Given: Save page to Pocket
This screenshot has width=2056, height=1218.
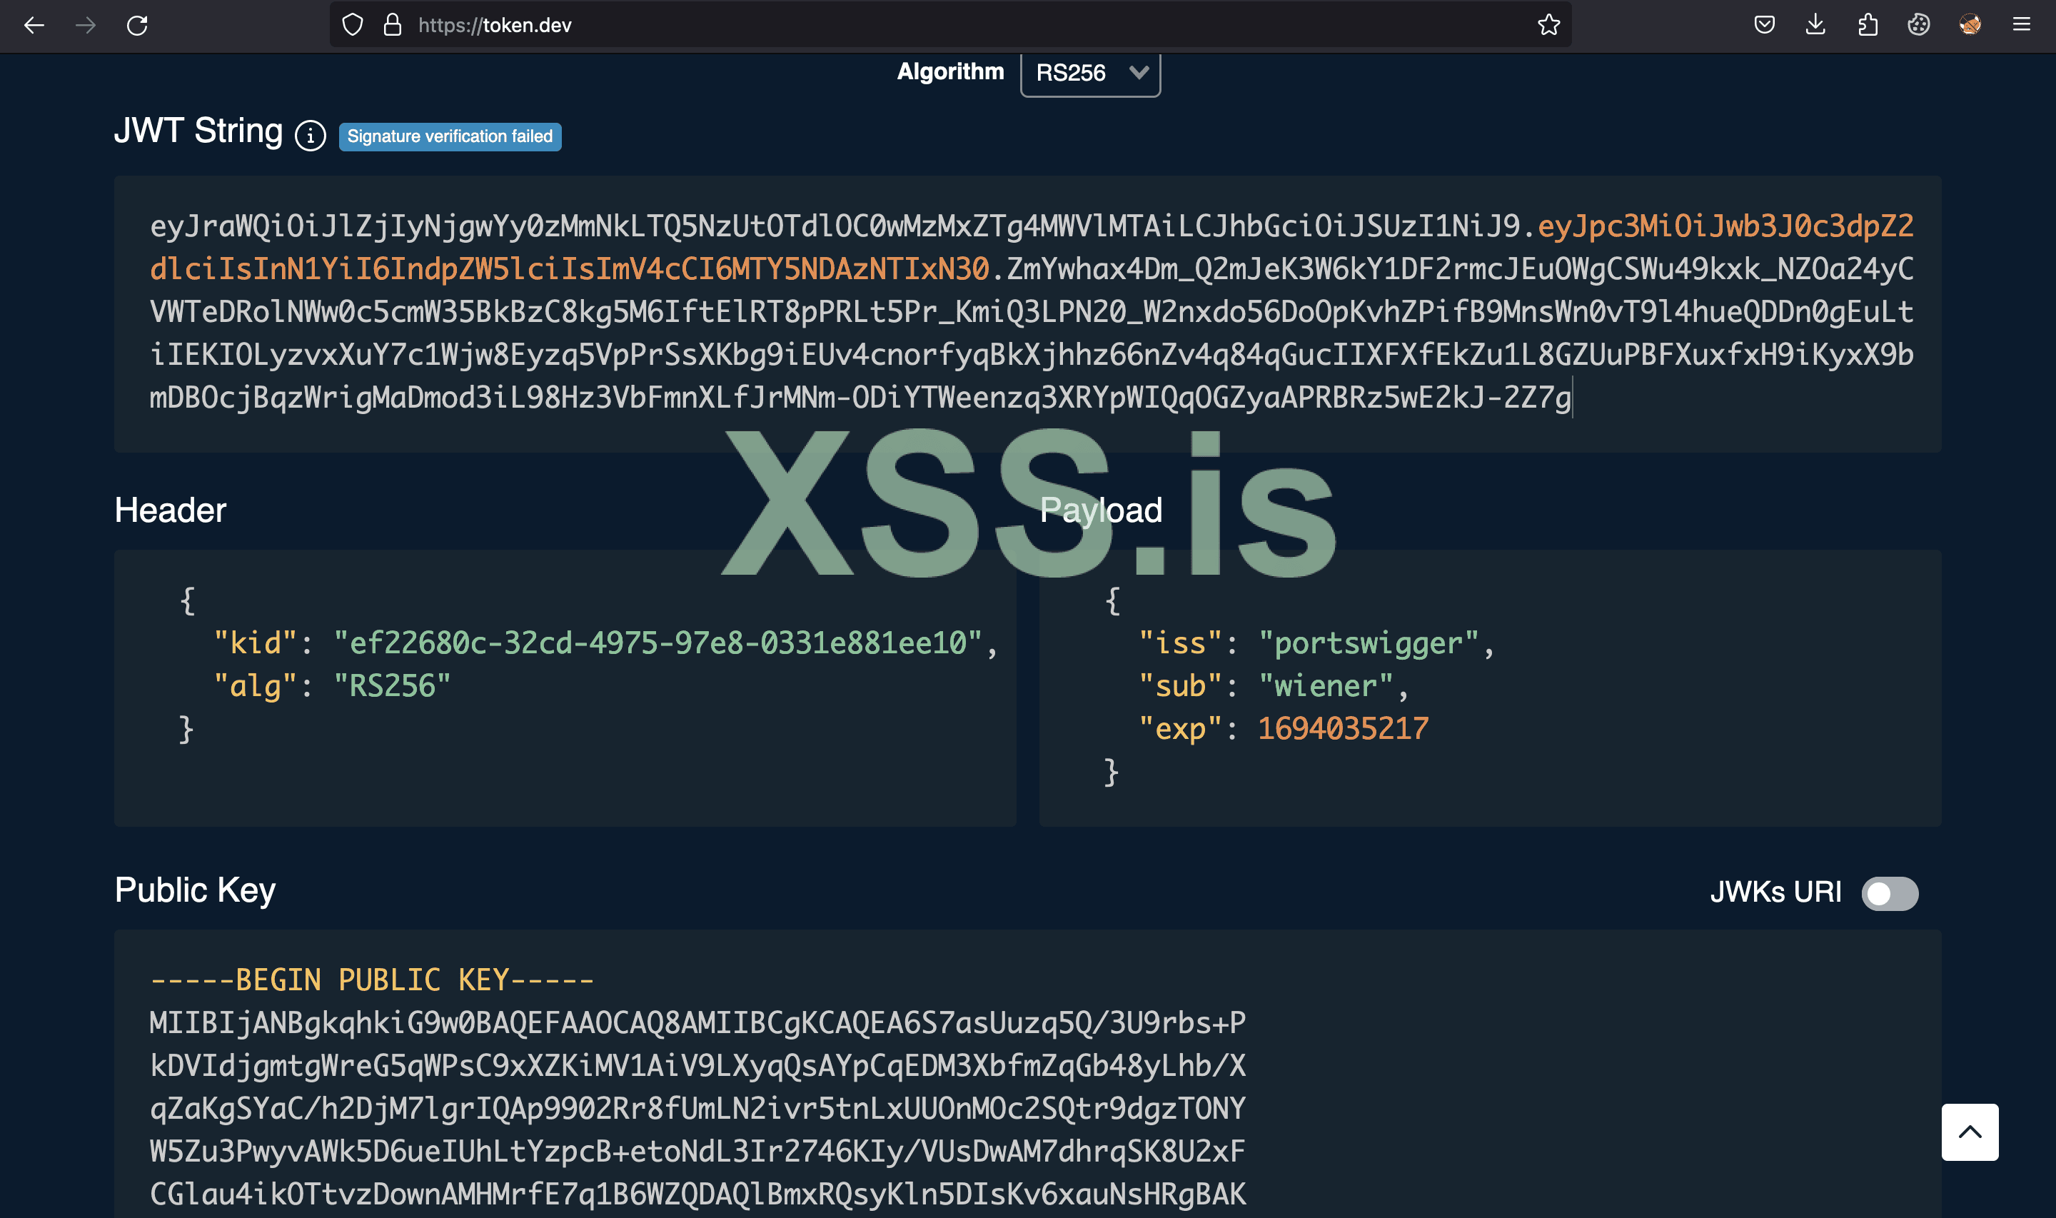Looking at the screenshot, I should pos(1764,26).
